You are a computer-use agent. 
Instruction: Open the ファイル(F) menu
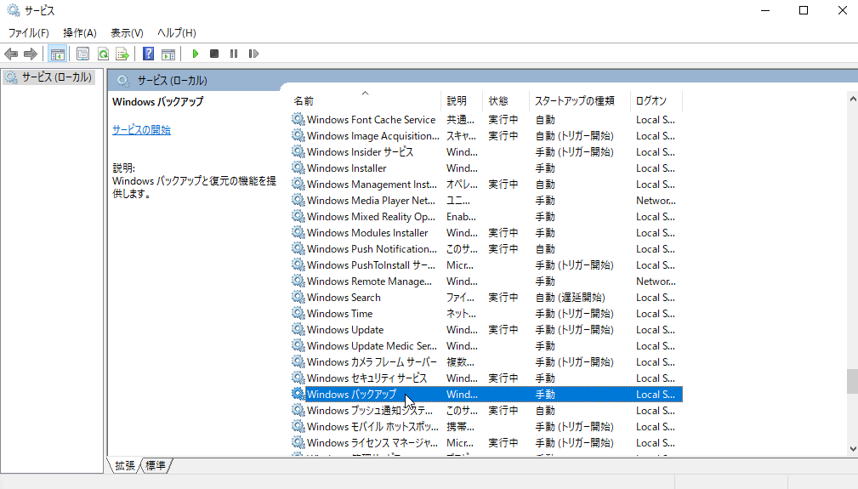[x=28, y=33]
